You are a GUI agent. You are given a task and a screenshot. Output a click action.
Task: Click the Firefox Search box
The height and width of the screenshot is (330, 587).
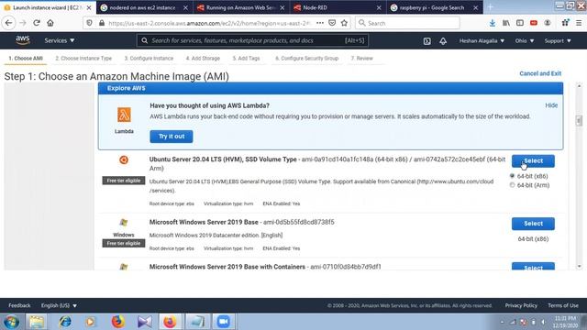[407, 23]
